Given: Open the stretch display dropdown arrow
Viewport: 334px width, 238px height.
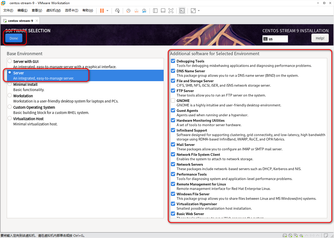Looking at the screenshot, I should click(199, 11).
